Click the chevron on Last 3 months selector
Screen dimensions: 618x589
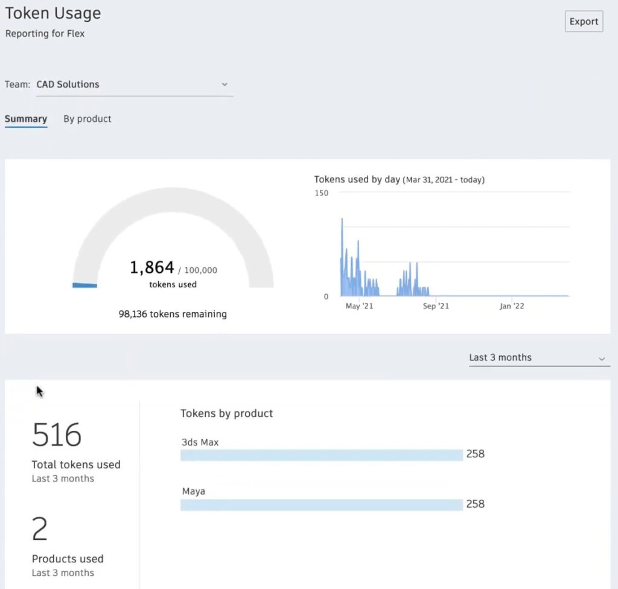(x=602, y=358)
